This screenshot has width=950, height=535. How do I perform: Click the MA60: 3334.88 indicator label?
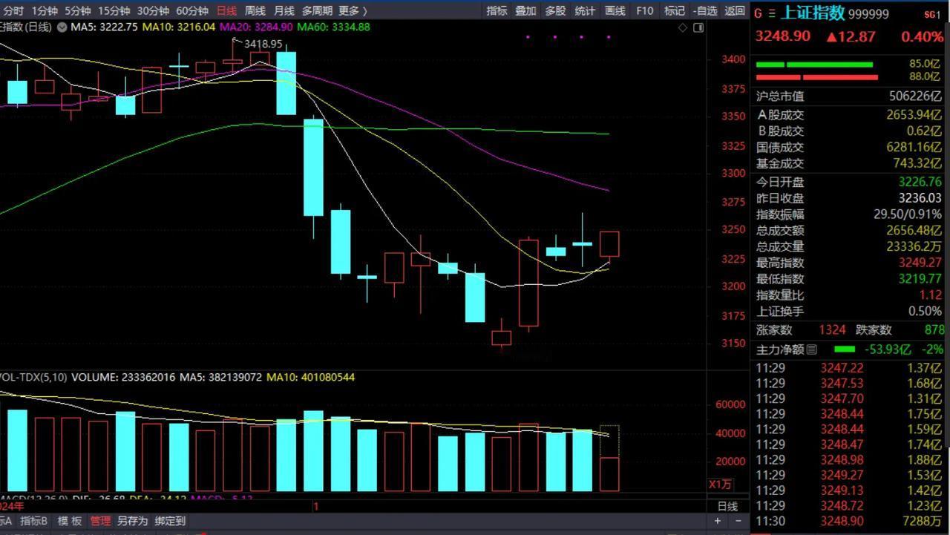pyautogui.click(x=333, y=27)
